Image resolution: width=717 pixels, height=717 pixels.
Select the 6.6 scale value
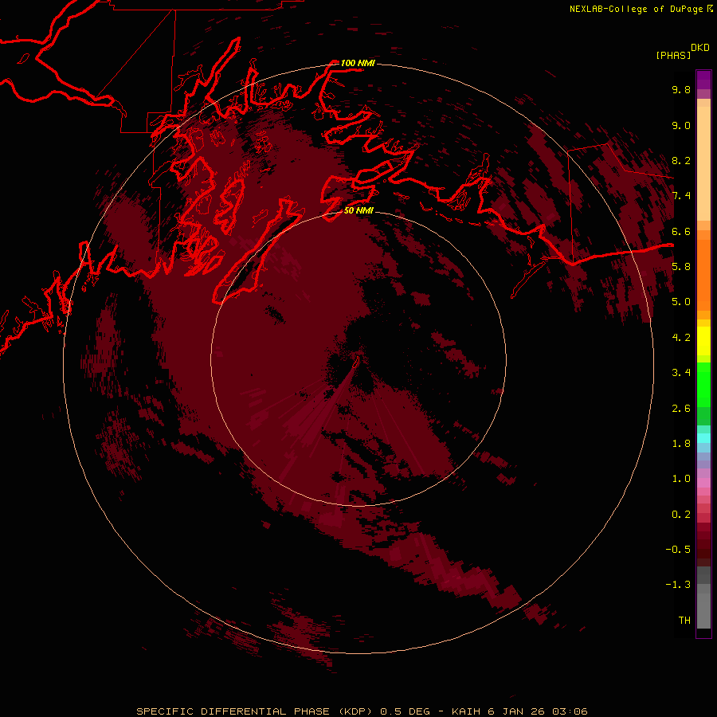pyautogui.click(x=681, y=231)
